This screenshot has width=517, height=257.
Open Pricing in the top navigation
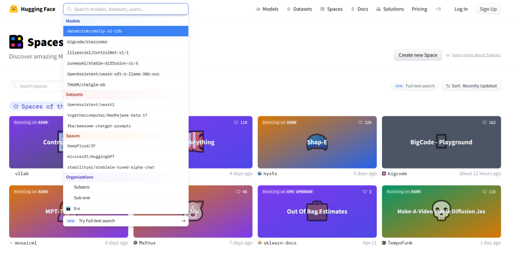pos(419,9)
